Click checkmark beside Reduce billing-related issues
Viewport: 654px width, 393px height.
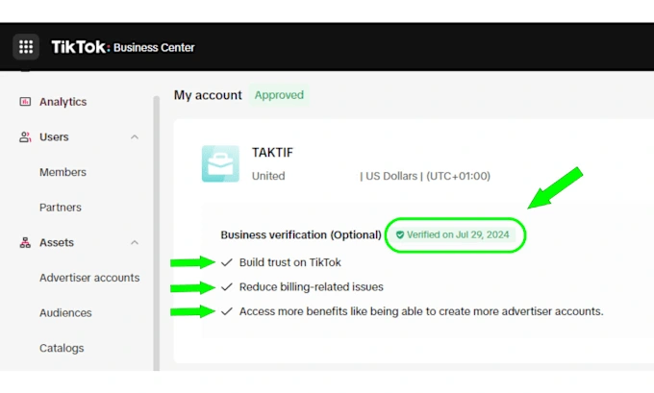coord(227,286)
